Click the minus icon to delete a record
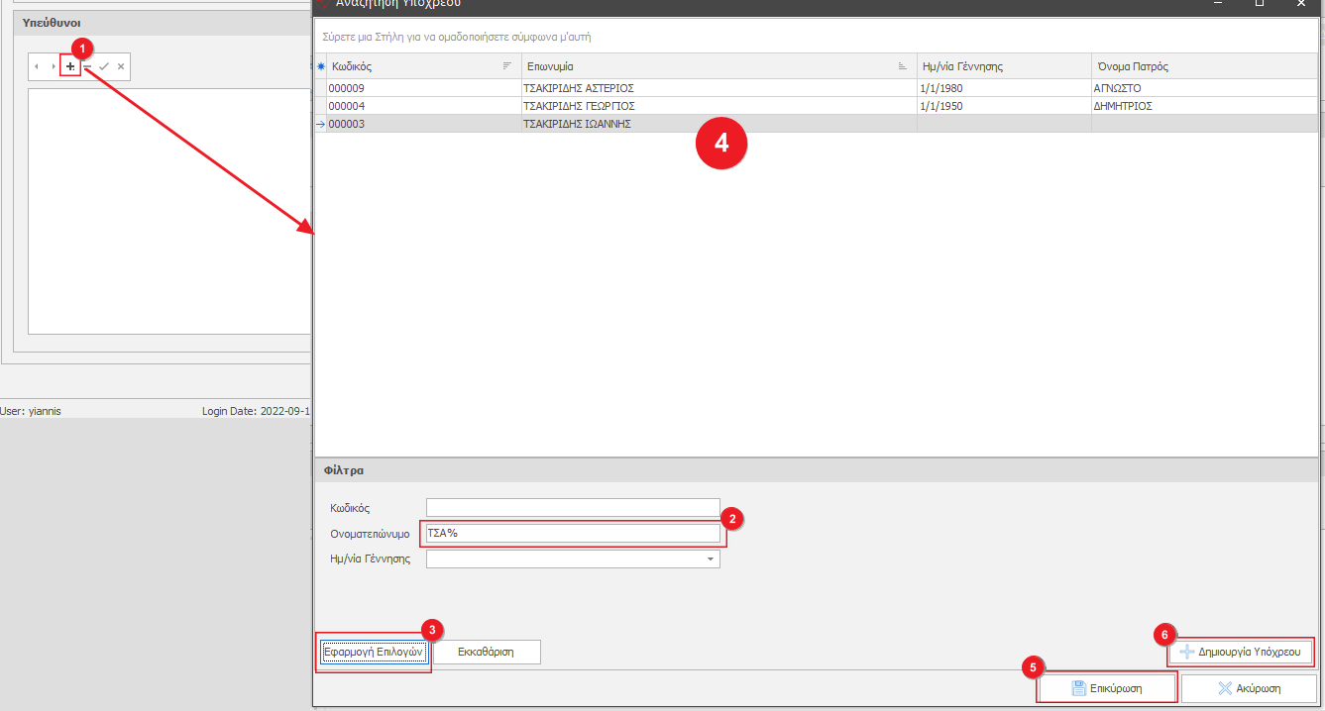This screenshot has width=1325, height=711. pyautogui.click(x=87, y=66)
